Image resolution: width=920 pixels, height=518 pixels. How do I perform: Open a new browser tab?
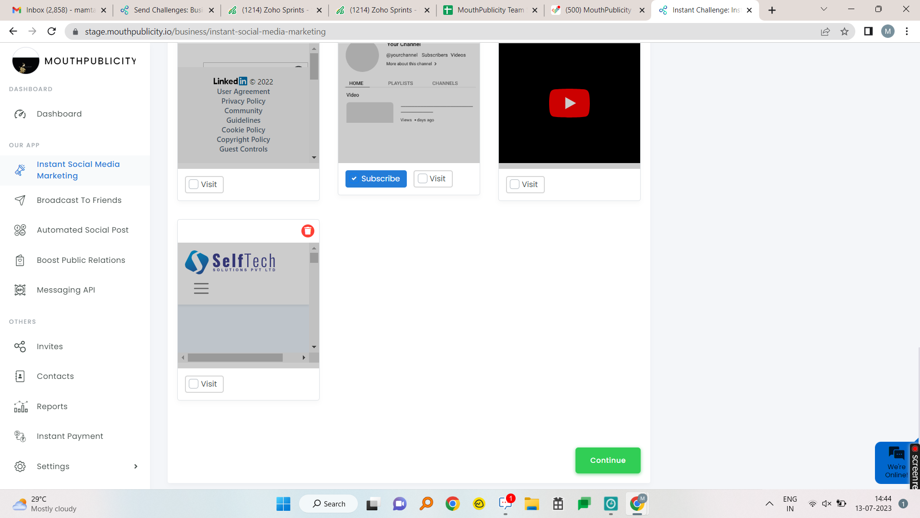click(x=772, y=10)
